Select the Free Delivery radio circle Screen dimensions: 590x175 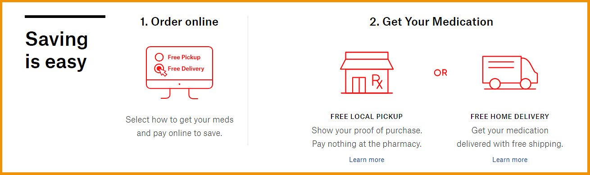[159, 68]
